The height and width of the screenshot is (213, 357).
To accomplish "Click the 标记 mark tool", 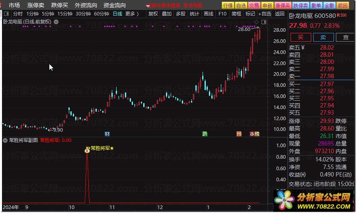I will 250,14.
